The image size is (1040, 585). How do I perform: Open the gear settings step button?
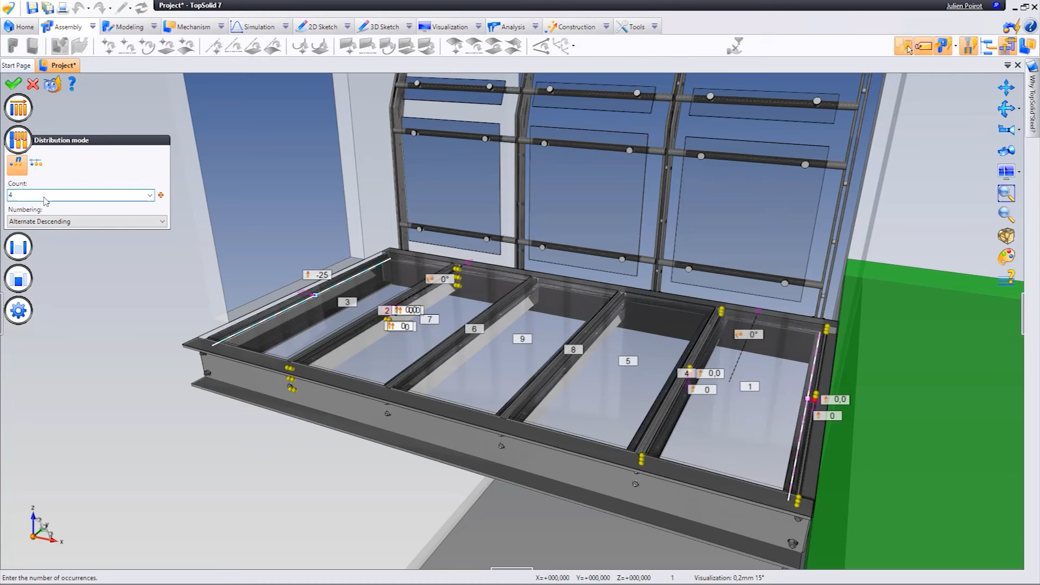[18, 311]
